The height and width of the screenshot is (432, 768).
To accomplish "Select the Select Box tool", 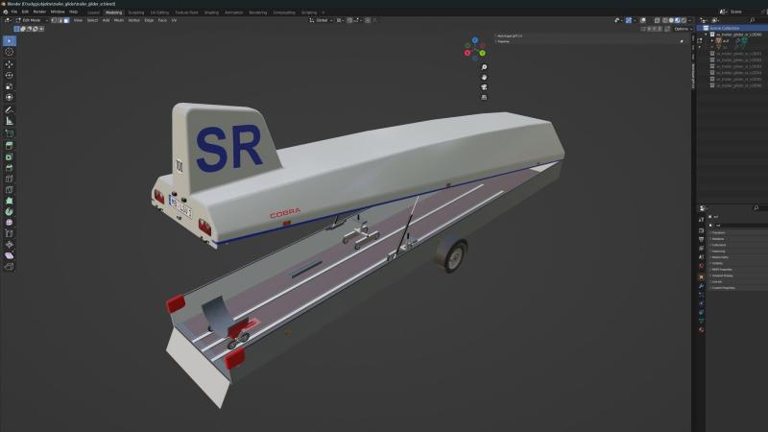I will [x=10, y=41].
